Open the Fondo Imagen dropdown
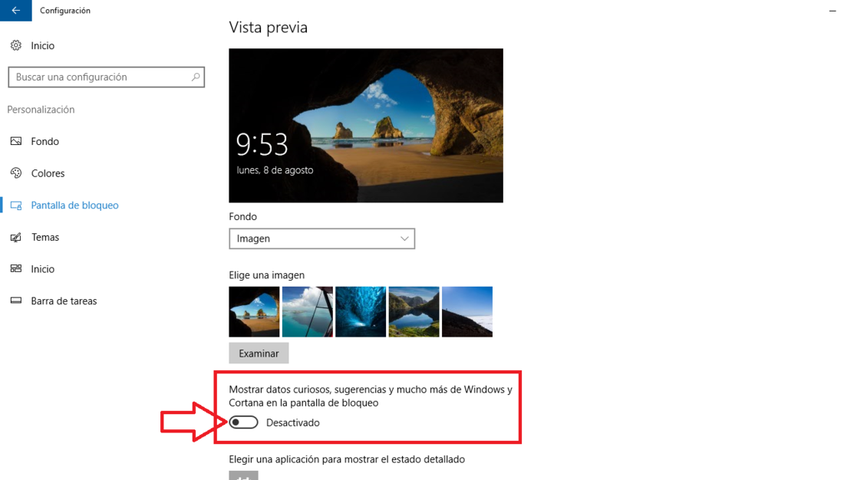844x480 pixels. click(322, 238)
